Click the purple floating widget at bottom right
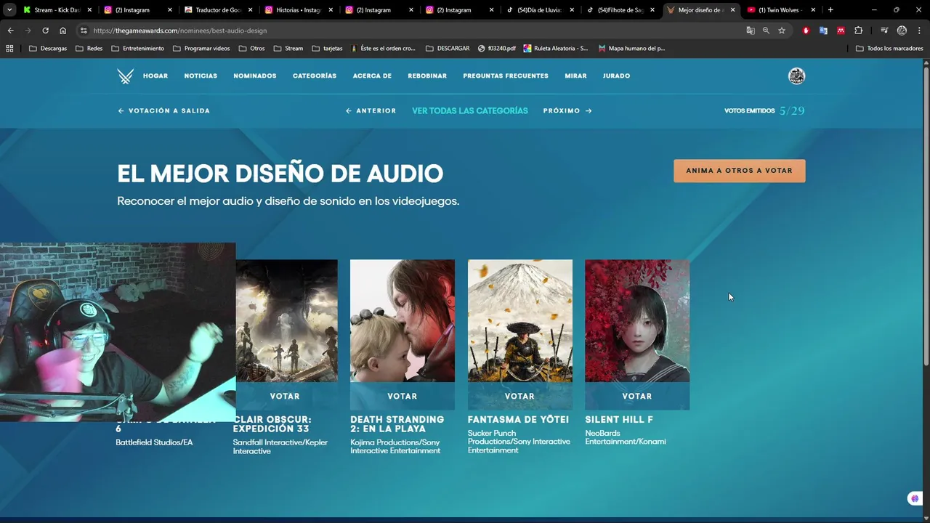This screenshot has height=523, width=930. pyautogui.click(x=914, y=498)
